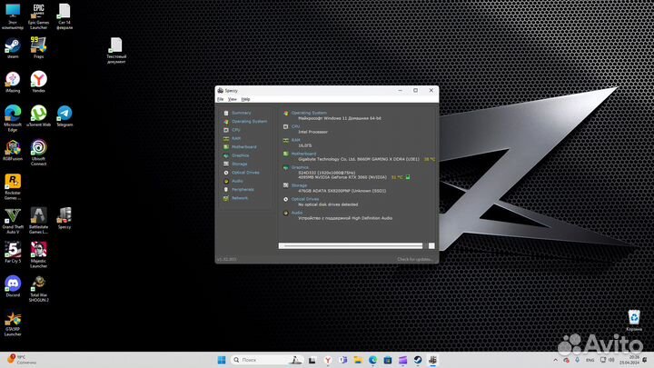654x368 pixels.
Task: Select CPU in the Speccy sidebar
Action: coord(236,130)
